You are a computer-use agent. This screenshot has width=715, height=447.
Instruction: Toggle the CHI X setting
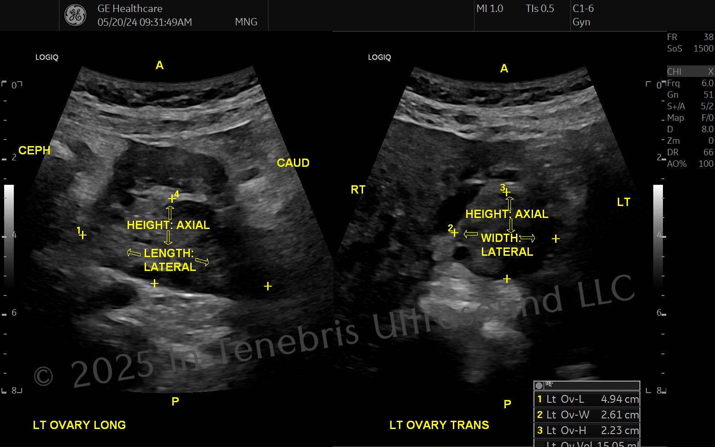point(690,71)
